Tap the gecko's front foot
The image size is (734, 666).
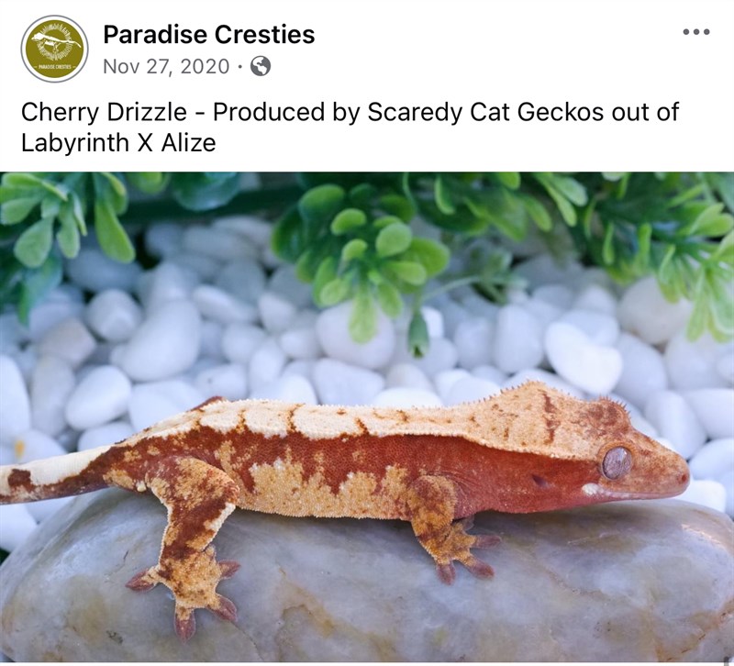point(463,552)
